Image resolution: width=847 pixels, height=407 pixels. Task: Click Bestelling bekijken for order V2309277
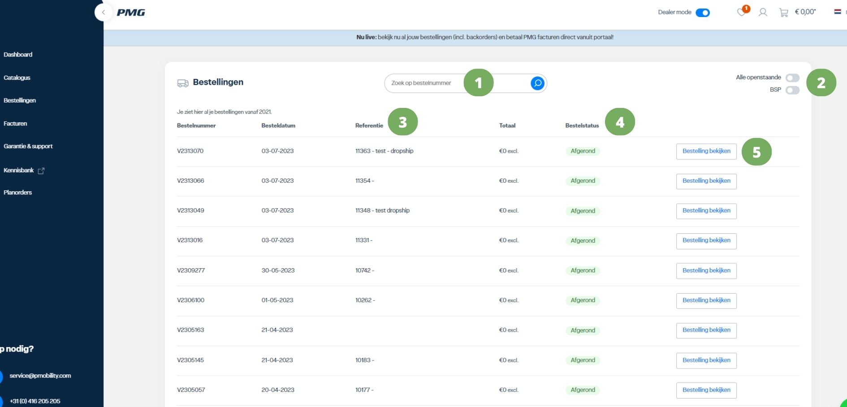pyautogui.click(x=706, y=270)
